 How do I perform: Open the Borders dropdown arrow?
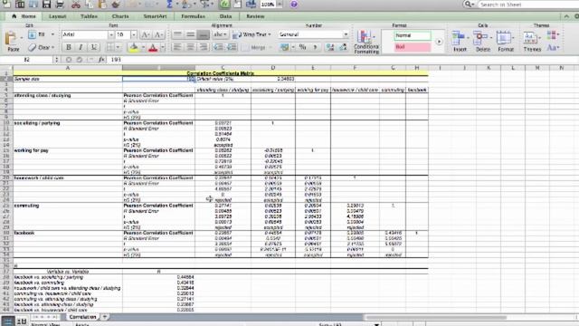[x=119, y=47]
